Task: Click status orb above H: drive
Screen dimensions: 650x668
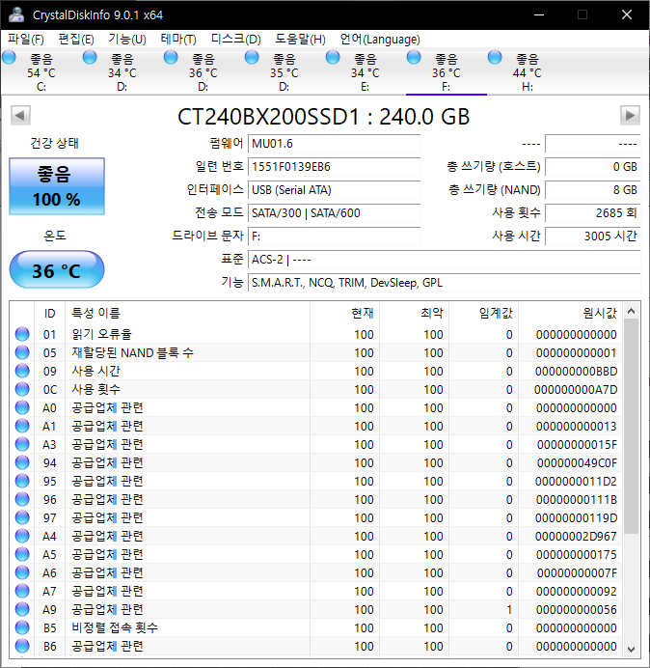Action: click(x=495, y=57)
